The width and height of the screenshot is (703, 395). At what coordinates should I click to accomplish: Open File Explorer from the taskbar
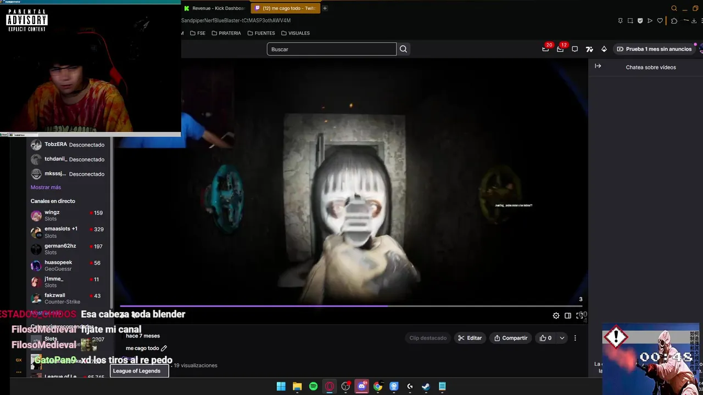(x=297, y=386)
